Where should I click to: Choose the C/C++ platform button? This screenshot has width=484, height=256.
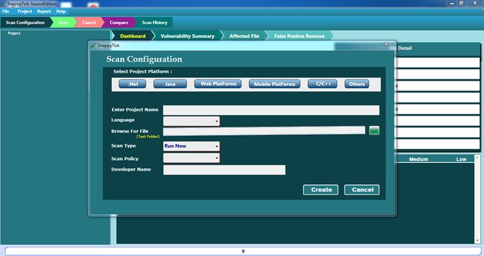[323, 84]
